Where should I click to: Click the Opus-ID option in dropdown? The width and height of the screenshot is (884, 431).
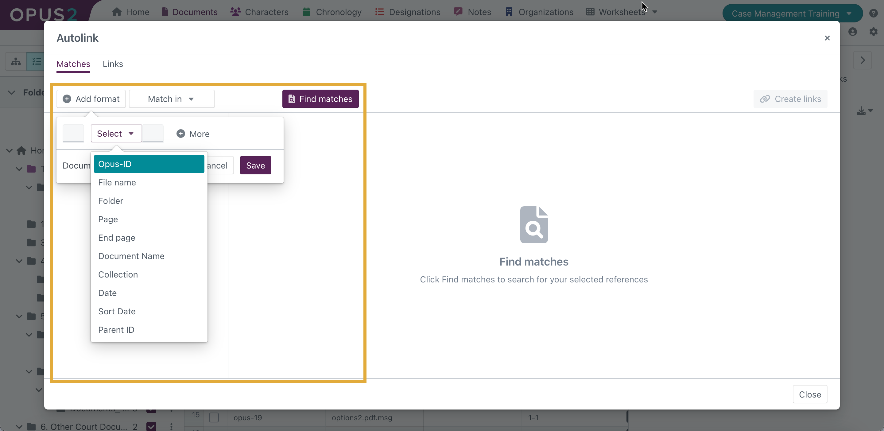click(x=149, y=164)
